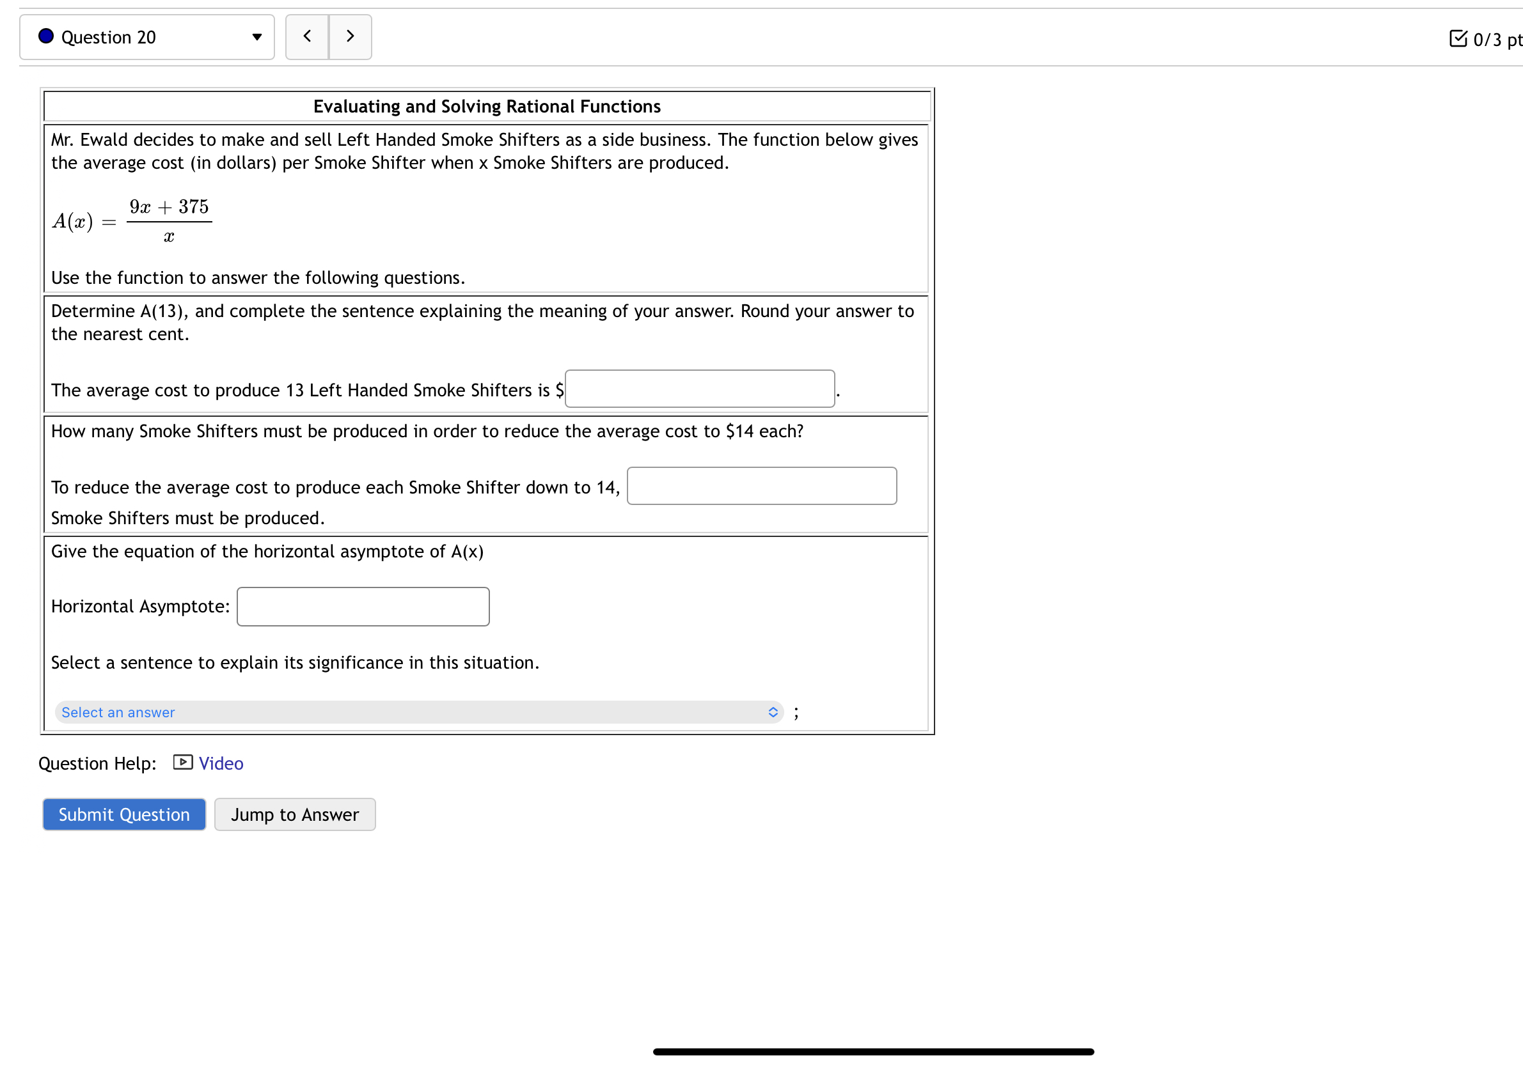Click the previous question arrow

[x=306, y=37]
